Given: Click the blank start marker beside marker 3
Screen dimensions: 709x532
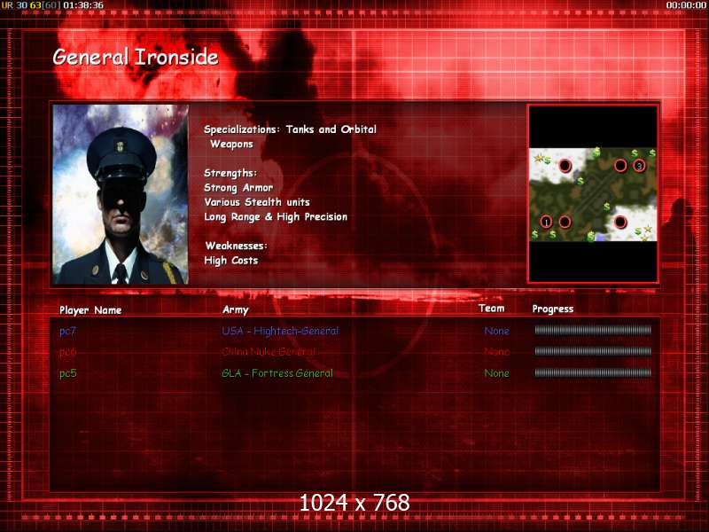Looking at the screenshot, I should click(x=620, y=166).
